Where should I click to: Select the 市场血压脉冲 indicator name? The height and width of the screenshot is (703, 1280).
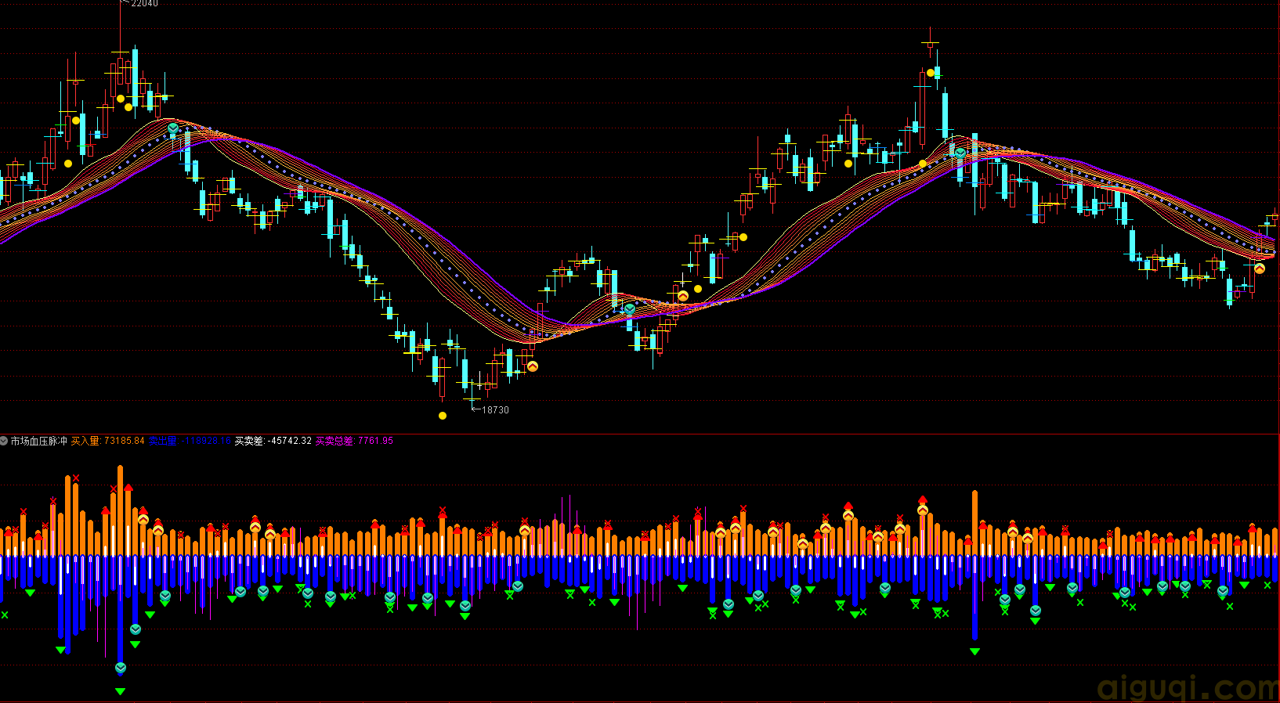(x=39, y=441)
